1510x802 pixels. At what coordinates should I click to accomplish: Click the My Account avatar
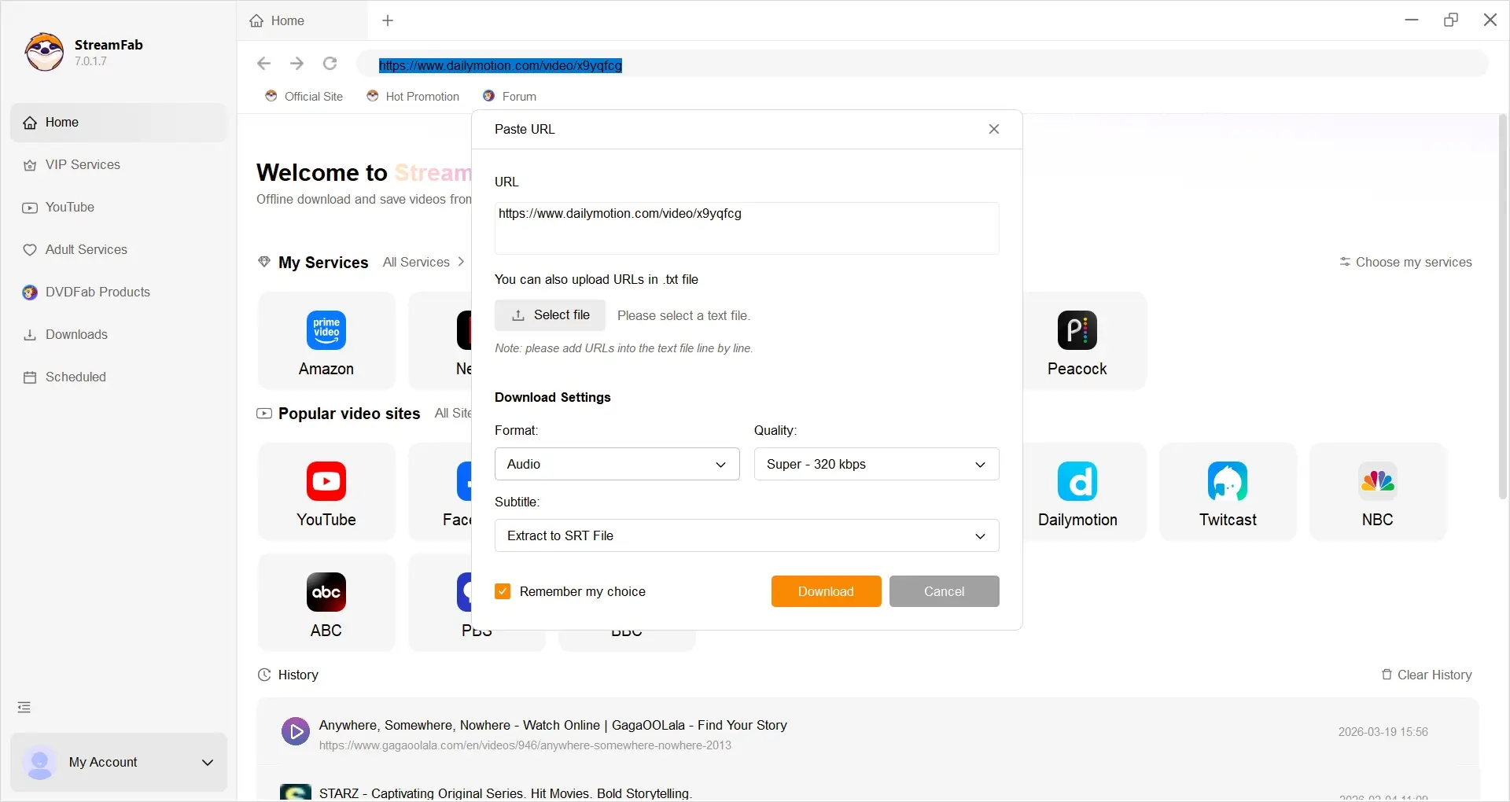point(39,763)
